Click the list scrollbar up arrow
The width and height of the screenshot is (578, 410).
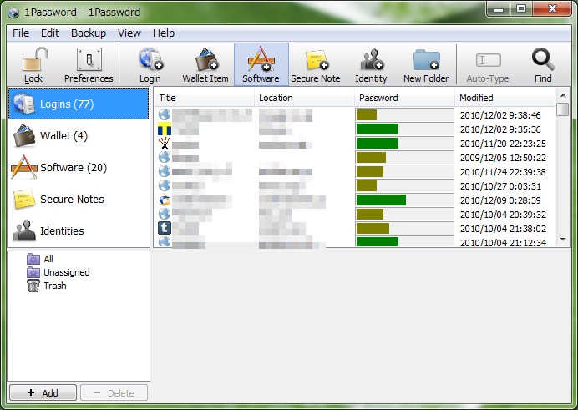pyautogui.click(x=563, y=95)
